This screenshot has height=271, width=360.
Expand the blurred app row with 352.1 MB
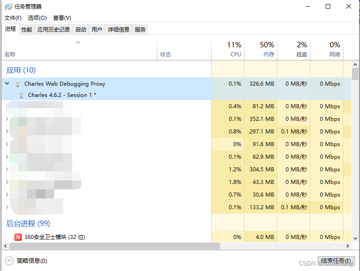click(7, 119)
